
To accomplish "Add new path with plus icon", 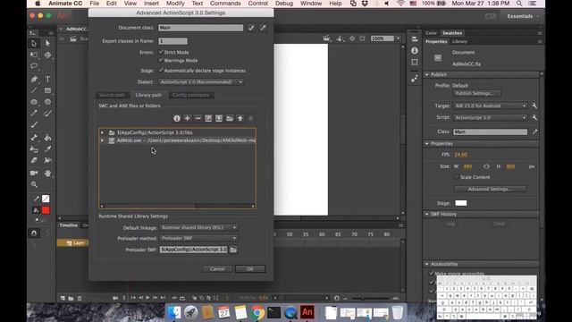I will [x=187, y=118].
